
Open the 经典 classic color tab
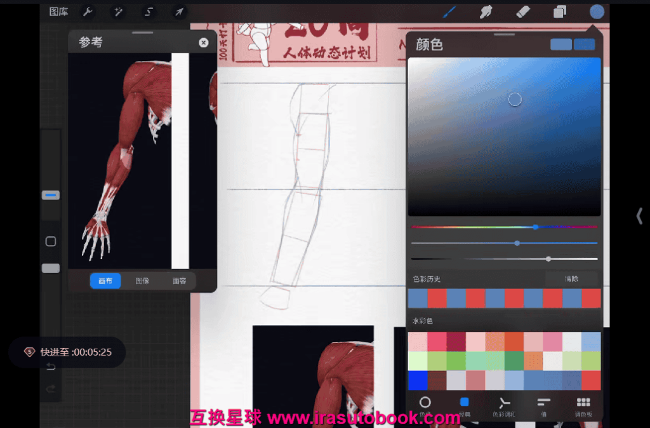[464, 406]
